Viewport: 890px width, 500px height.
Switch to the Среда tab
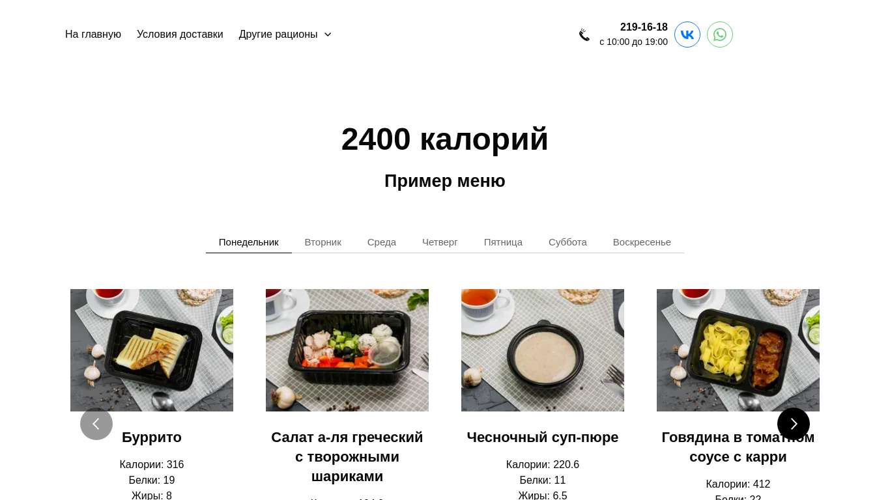click(382, 242)
